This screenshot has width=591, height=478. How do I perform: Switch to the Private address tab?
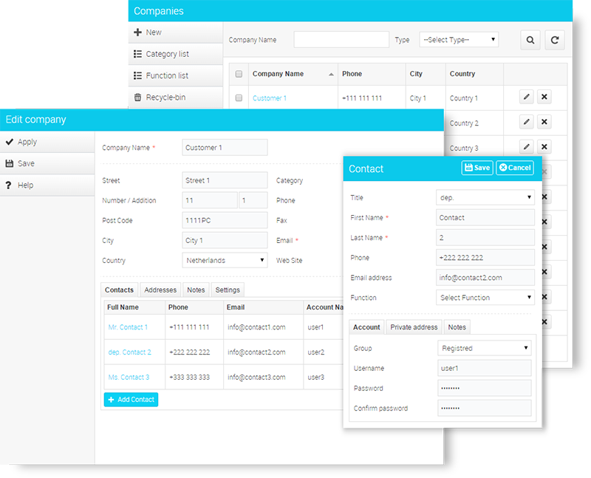[414, 327]
